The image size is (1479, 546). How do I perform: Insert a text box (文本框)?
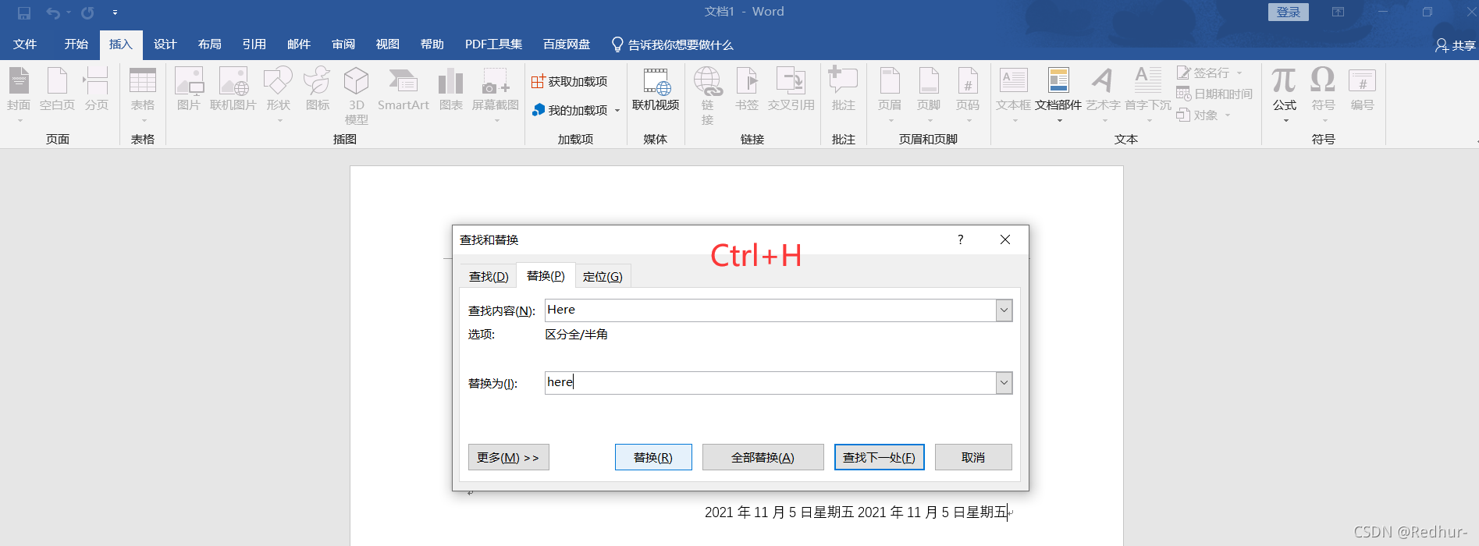(1014, 94)
